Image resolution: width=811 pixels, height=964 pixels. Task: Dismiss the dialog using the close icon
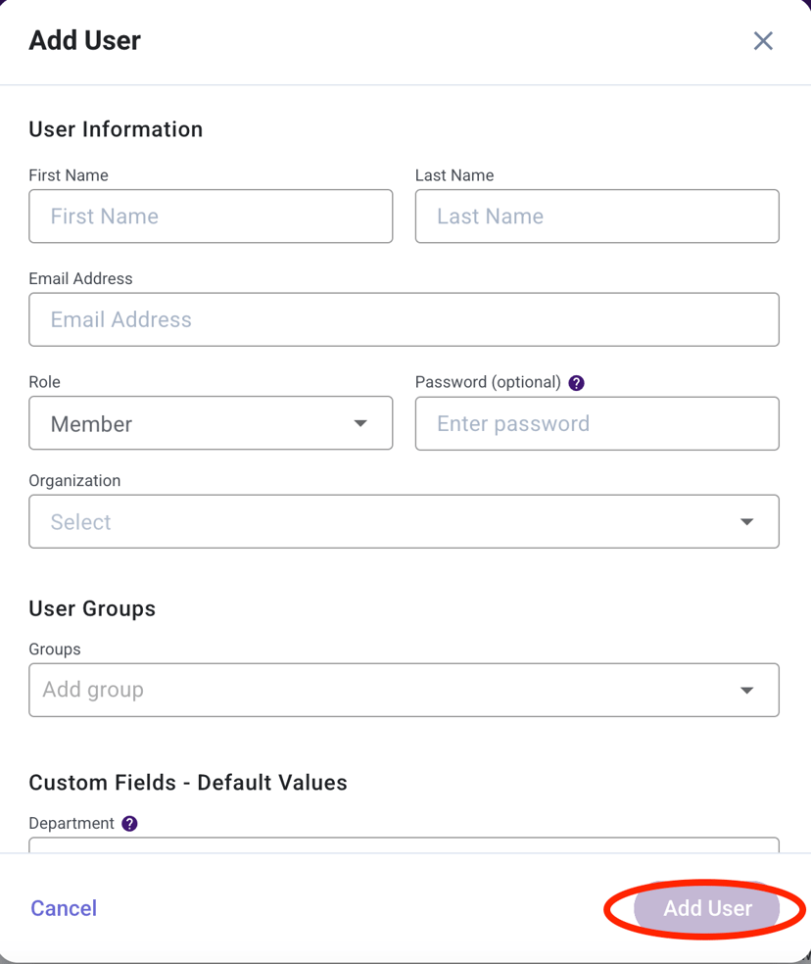click(x=763, y=40)
